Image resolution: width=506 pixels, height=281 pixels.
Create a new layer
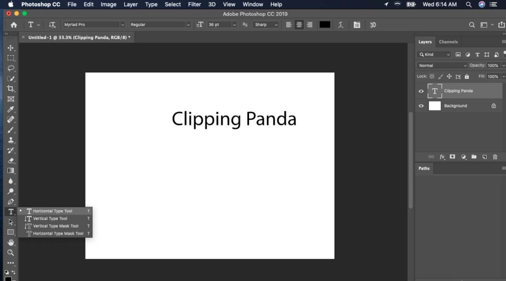[484, 157]
